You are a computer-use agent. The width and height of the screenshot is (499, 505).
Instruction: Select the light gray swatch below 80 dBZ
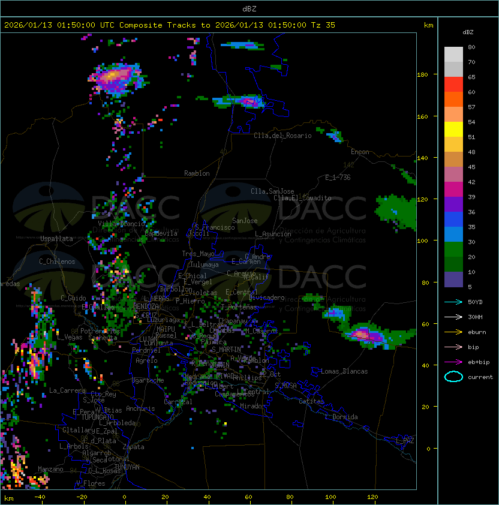coord(453,54)
